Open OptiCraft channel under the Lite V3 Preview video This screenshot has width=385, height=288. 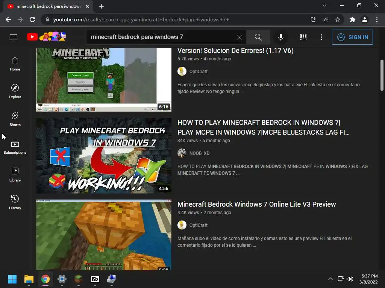pyautogui.click(x=199, y=225)
